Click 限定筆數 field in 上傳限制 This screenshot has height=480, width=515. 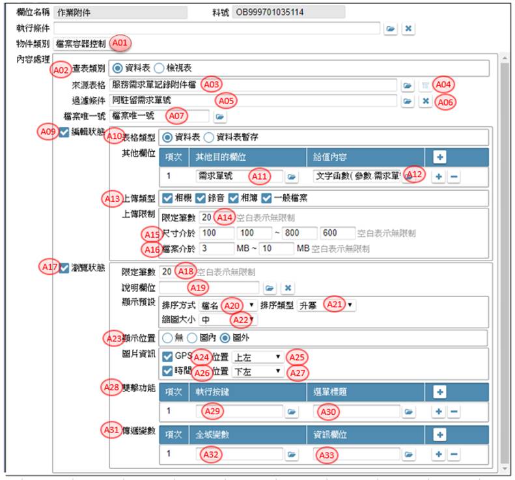point(216,218)
